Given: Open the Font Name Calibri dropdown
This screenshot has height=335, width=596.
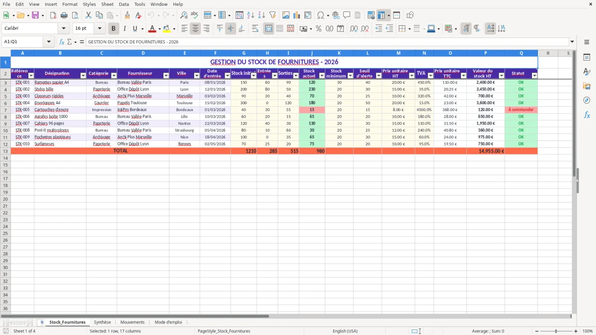Looking at the screenshot, I should click(x=63, y=29).
